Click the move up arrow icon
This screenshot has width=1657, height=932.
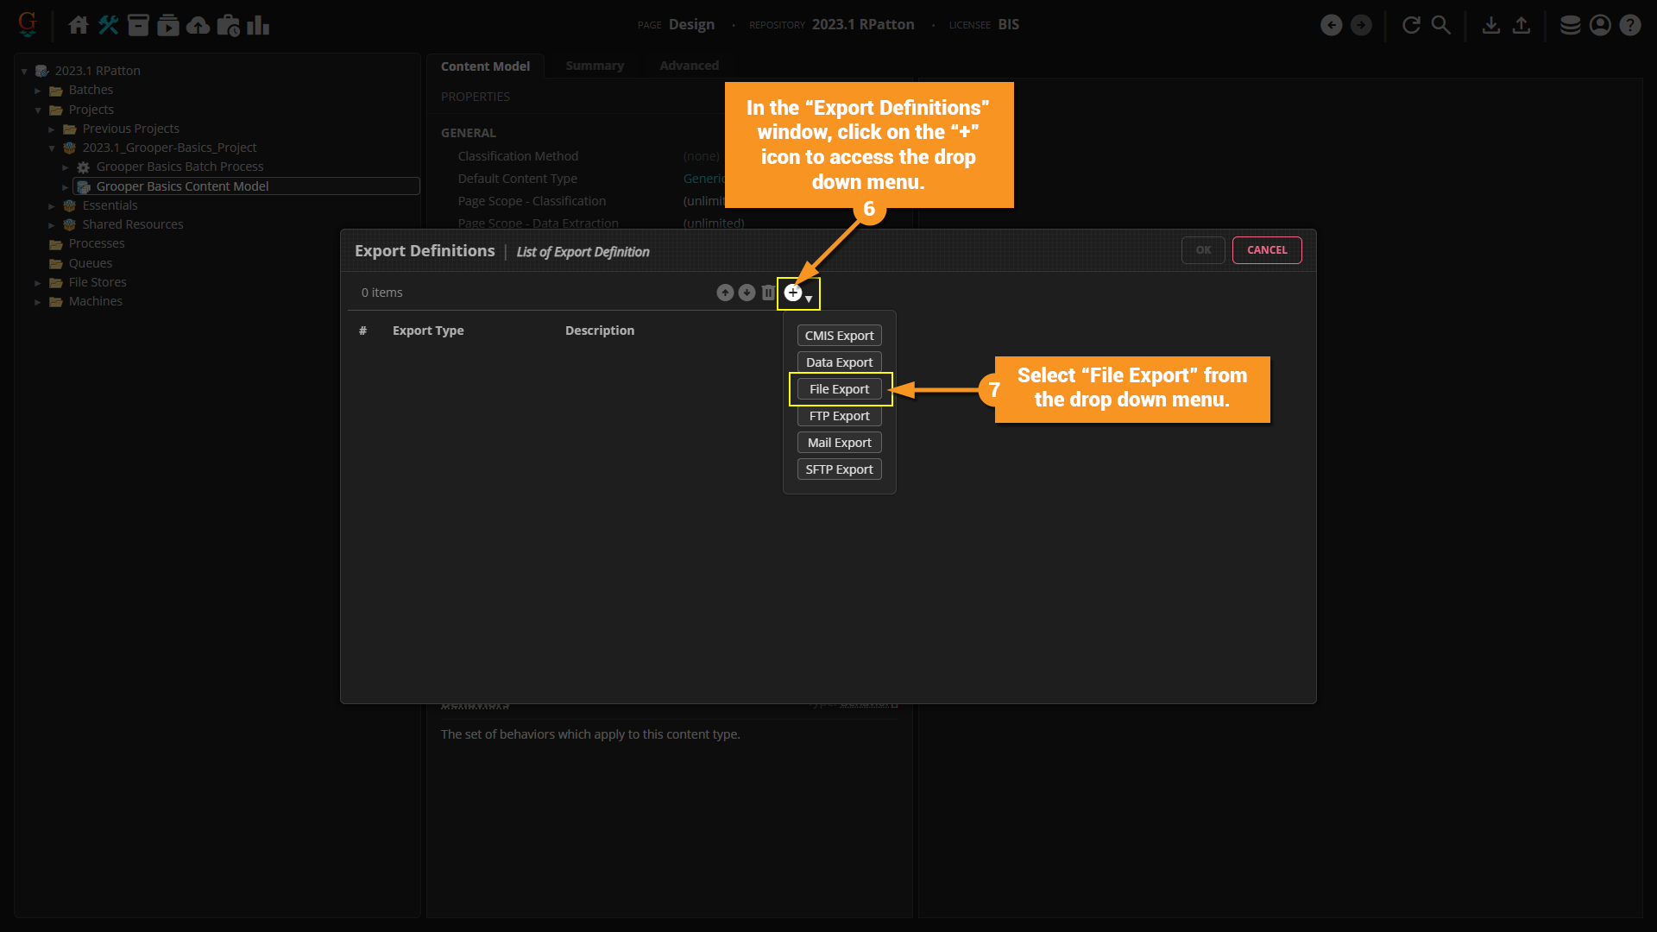click(x=725, y=293)
